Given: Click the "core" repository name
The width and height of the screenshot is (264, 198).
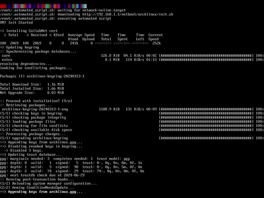Looking at the screenshot, I should pyautogui.click(x=6, y=56).
